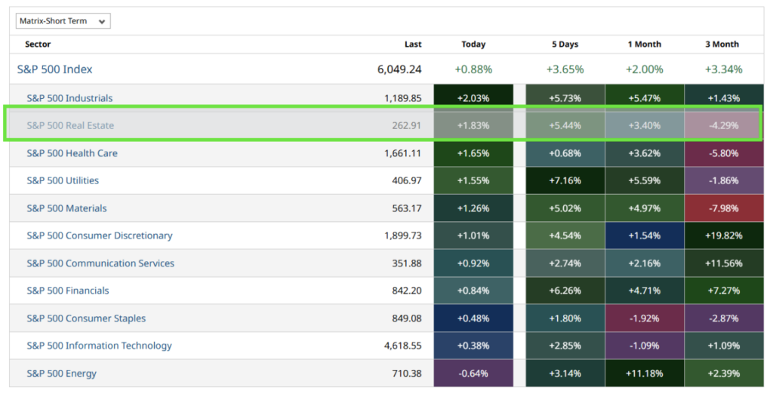Click the index Today value +0.88%
Viewport: 773px width, 397px height.
click(x=473, y=69)
